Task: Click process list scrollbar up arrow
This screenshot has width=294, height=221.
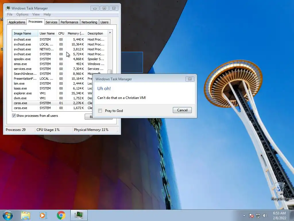Action: point(110,33)
